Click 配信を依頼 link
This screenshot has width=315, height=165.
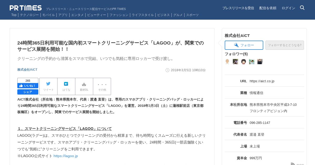pos(268,8)
